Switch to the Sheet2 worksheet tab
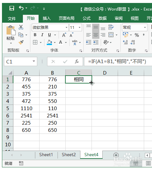Viewport: 152px width, 170px height. (x=69, y=155)
